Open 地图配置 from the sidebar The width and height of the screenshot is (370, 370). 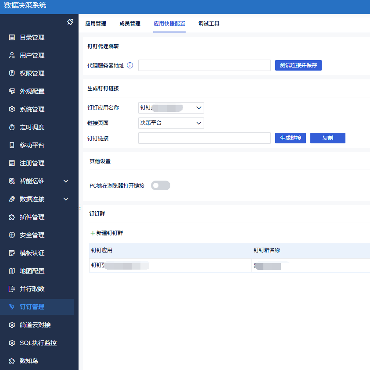pos(32,271)
